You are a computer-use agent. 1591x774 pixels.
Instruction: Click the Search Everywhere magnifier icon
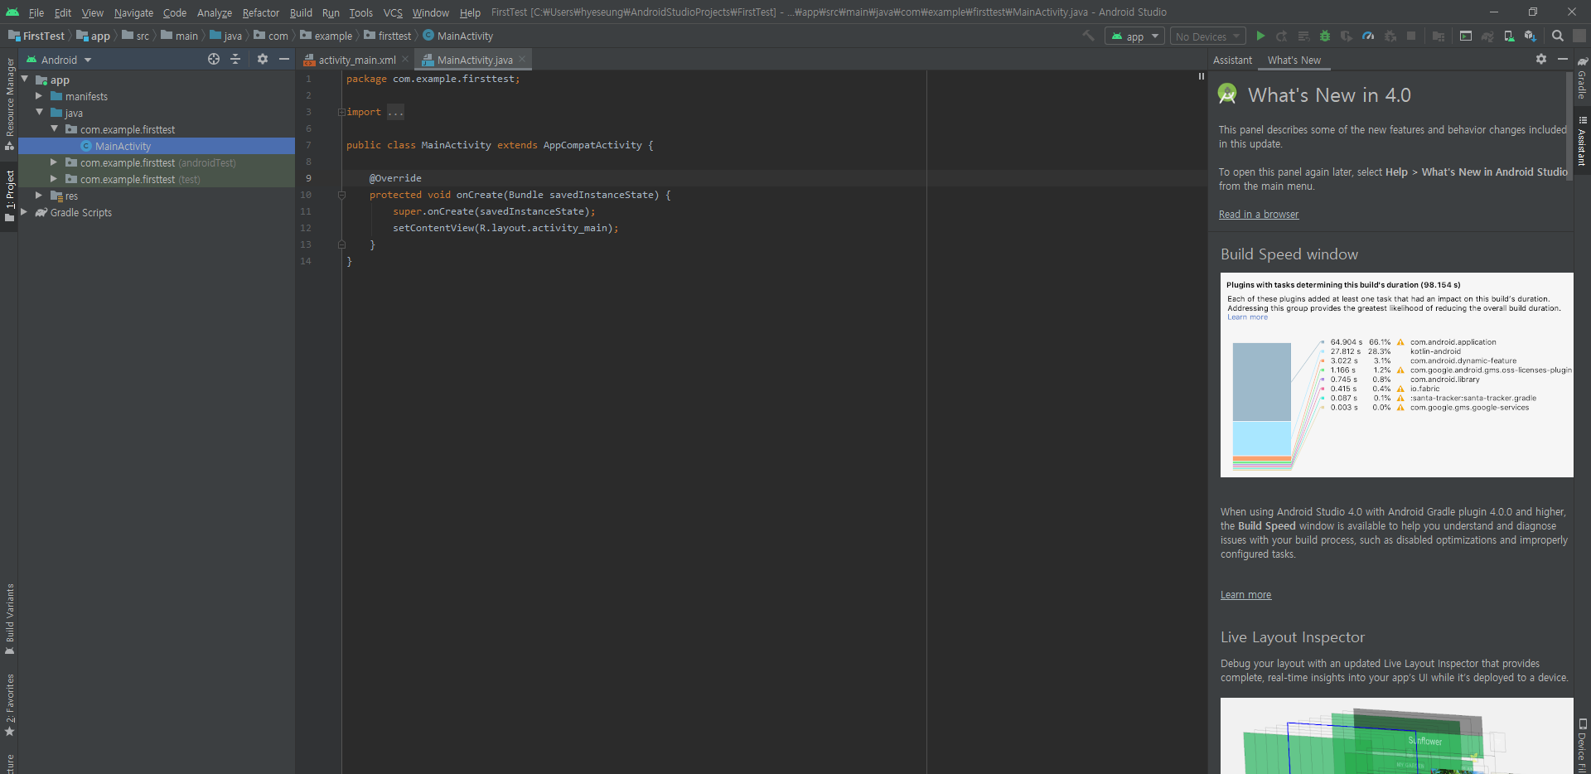(x=1558, y=36)
